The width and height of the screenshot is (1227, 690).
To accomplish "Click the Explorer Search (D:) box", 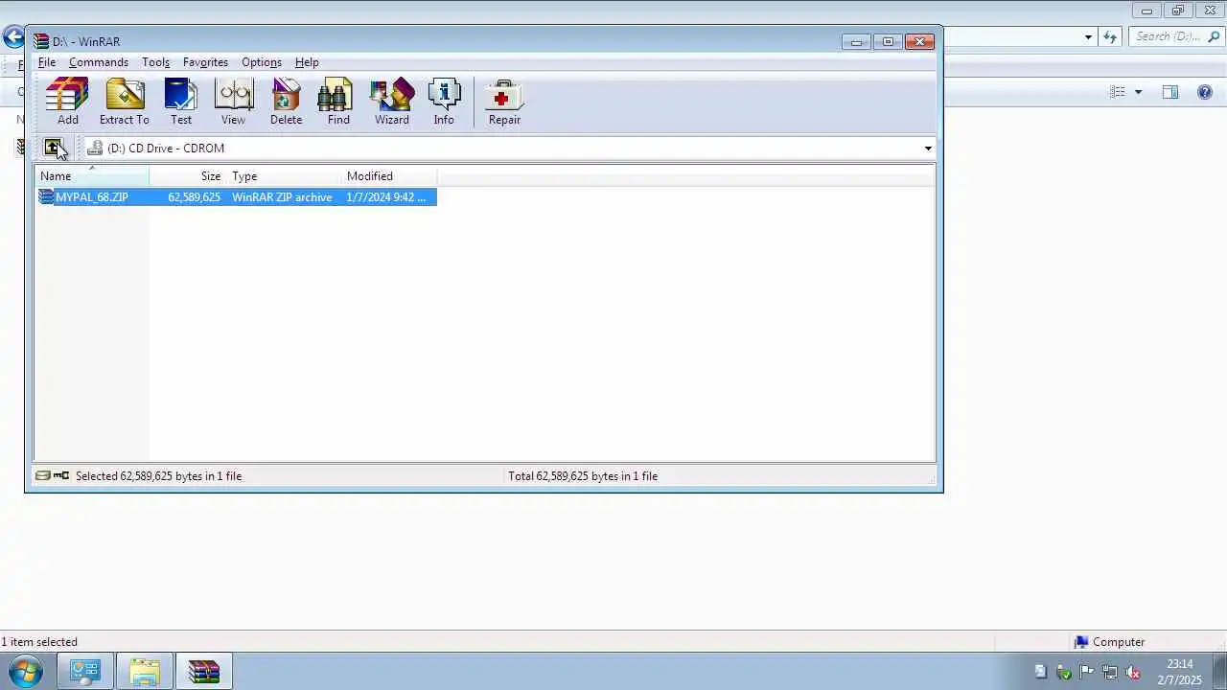I will pyautogui.click(x=1176, y=36).
